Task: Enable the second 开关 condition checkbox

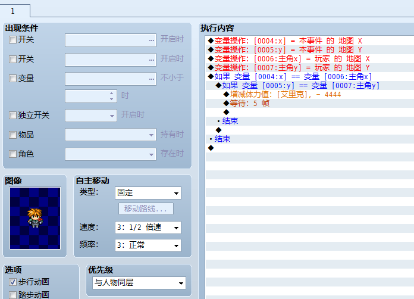Action: tap(12, 59)
